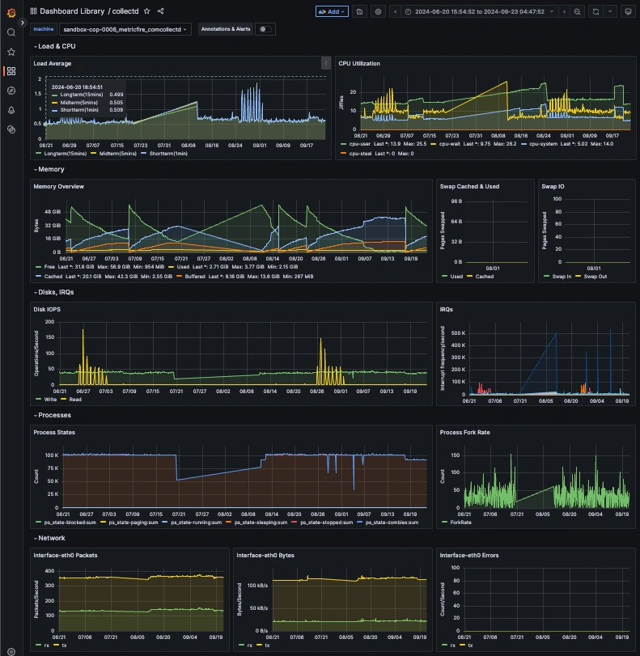
Task: Click the Add button
Action: tap(332, 11)
